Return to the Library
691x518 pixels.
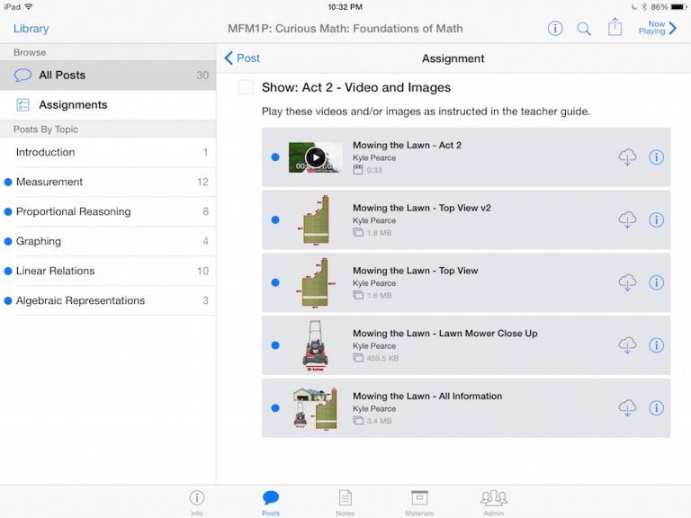coord(31,29)
